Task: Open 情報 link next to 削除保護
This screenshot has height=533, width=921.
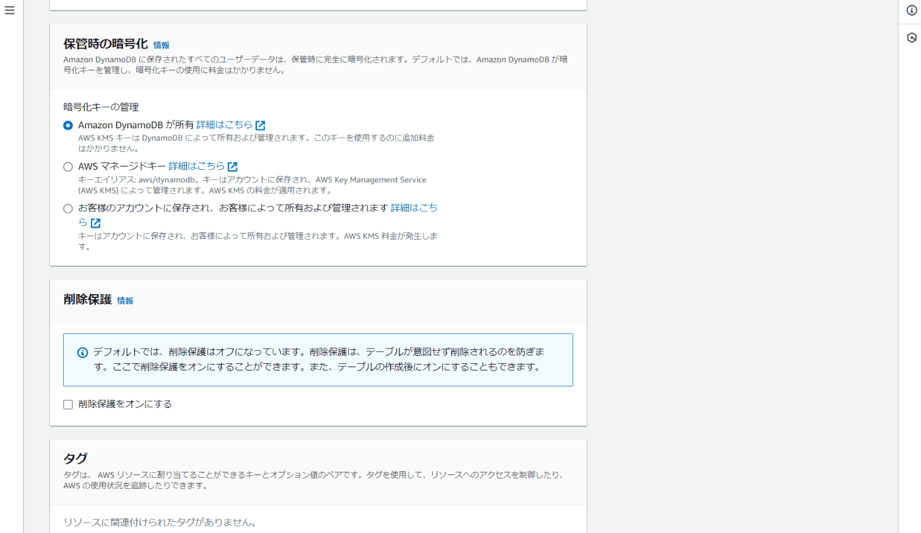Action: 125,301
